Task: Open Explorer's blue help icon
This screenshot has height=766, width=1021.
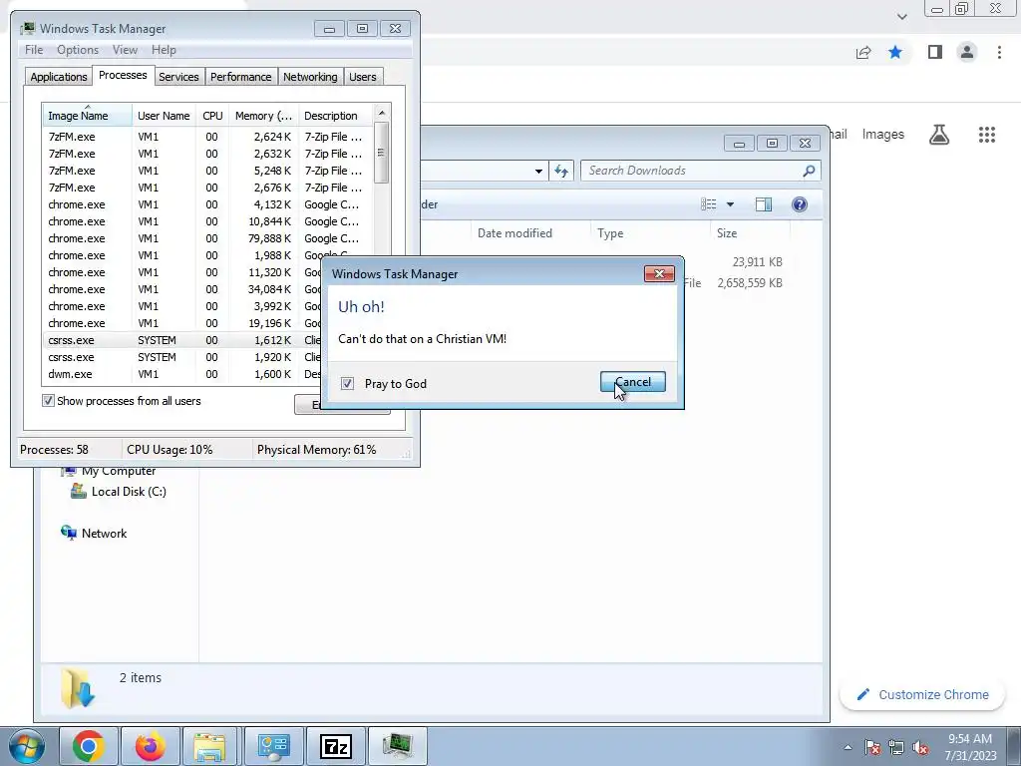Action: 800,204
